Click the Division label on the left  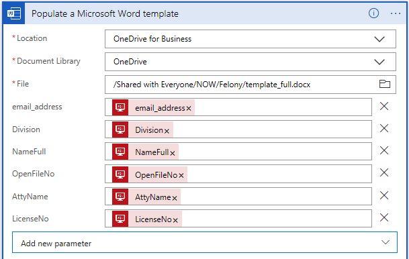point(26,129)
